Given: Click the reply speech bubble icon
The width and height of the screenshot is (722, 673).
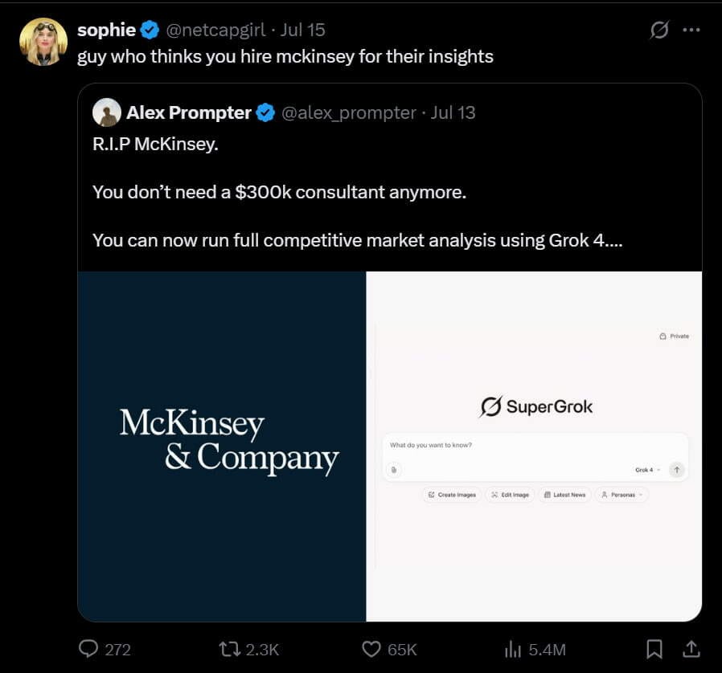Looking at the screenshot, I should (x=88, y=649).
